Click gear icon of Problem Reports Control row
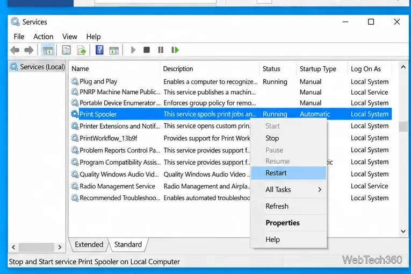This screenshot has width=411, height=274. click(x=75, y=150)
